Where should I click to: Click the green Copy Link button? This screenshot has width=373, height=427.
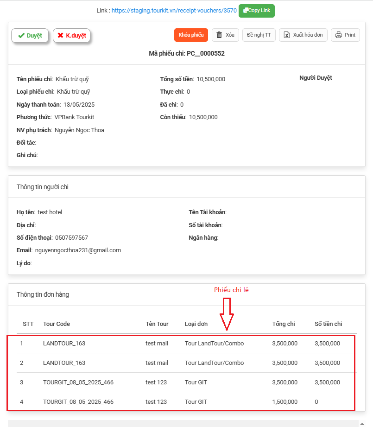pyautogui.click(x=257, y=11)
